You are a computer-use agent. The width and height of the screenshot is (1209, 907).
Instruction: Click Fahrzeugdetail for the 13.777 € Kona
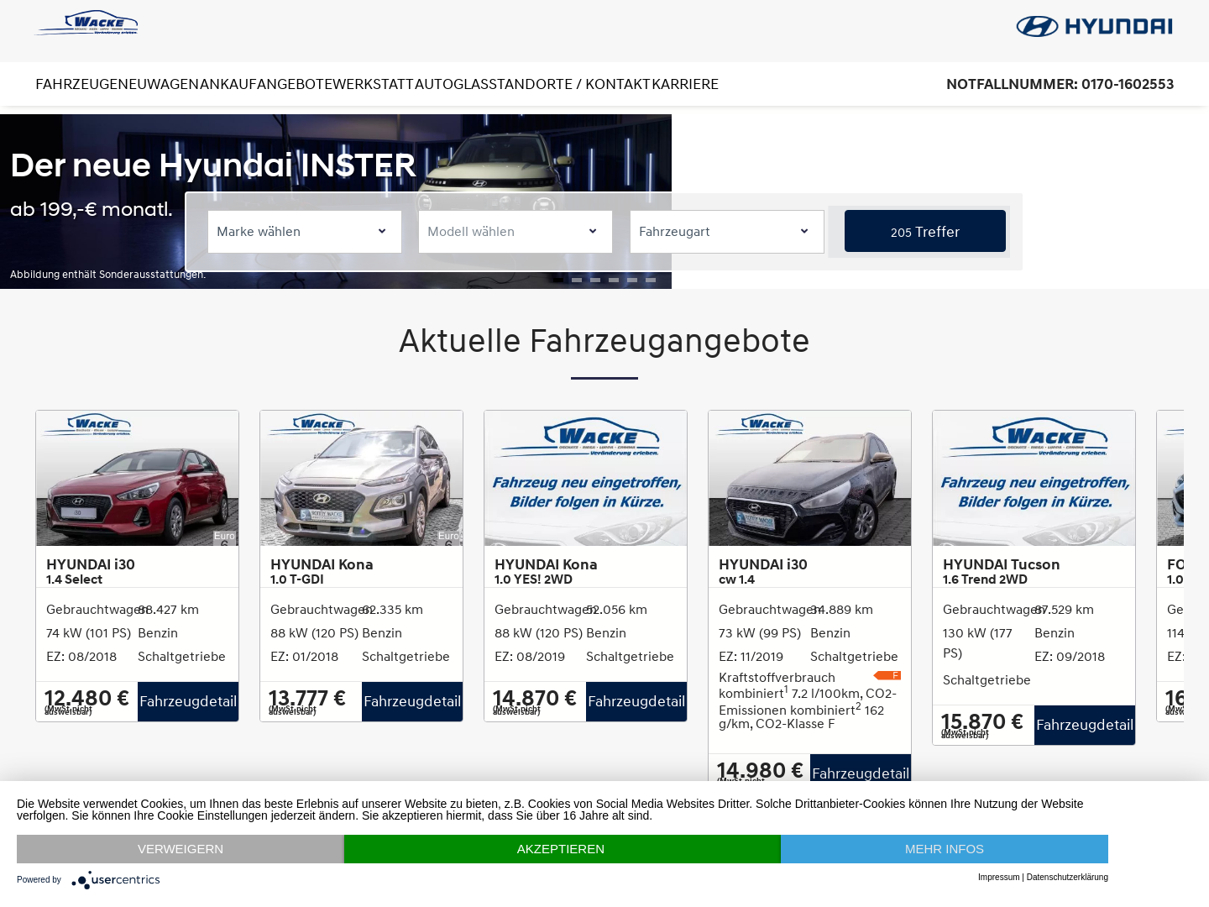tap(412, 701)
